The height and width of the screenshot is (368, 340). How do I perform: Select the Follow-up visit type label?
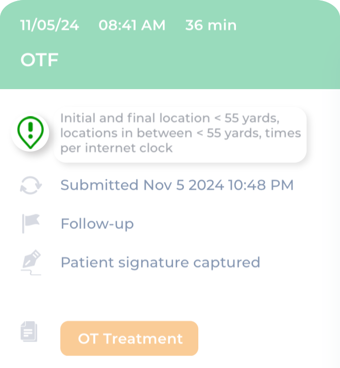pyautogui.click(x=97, y=224)
